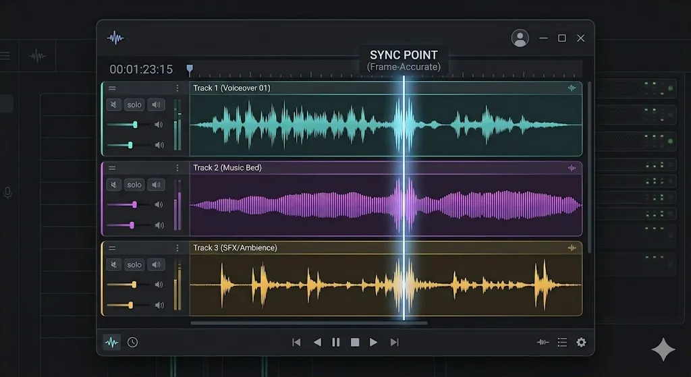Skip to the start of the project
The width and height of the screenshot is (691, 377).
[x=297, y=342]
